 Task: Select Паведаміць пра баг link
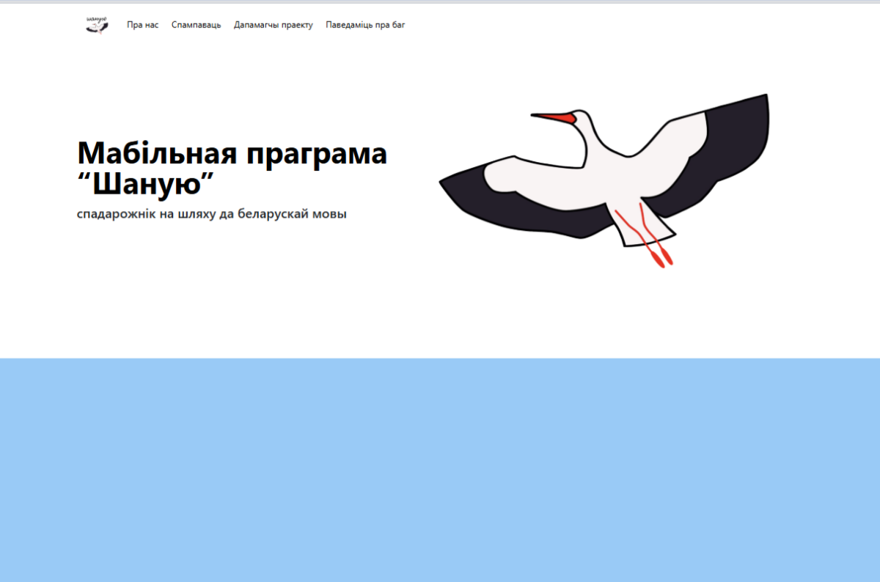365,25
